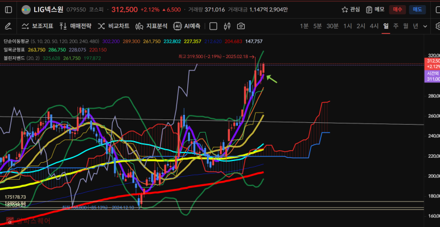Screen dimensions: 440x227
Task: Click moving average value 289,300
Action: pyautogui.click(x=131, y=42)
